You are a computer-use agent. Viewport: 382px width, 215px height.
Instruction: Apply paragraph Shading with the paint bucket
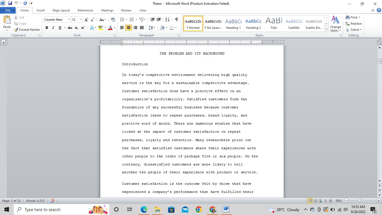click(162, 28)
